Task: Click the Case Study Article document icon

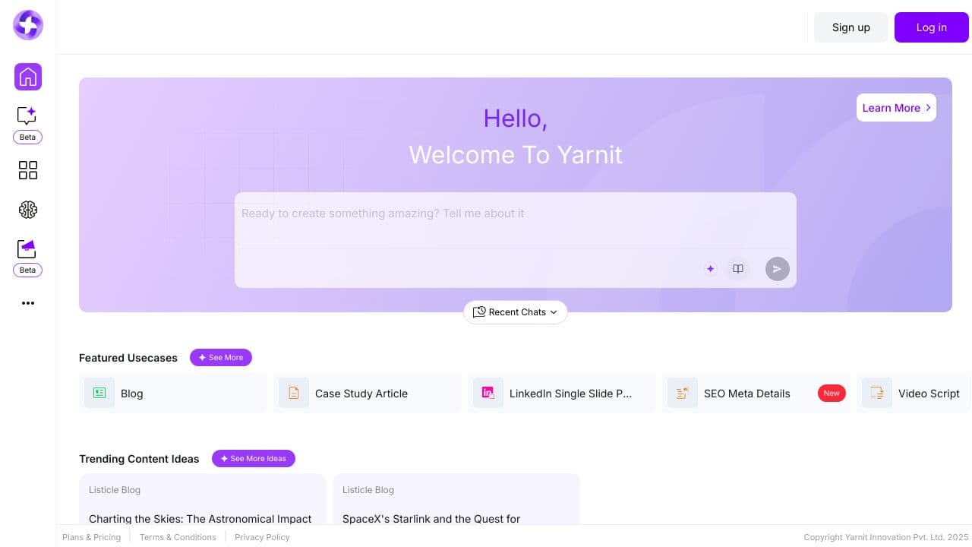Action: pyautogui.click(x=294, y=393)
